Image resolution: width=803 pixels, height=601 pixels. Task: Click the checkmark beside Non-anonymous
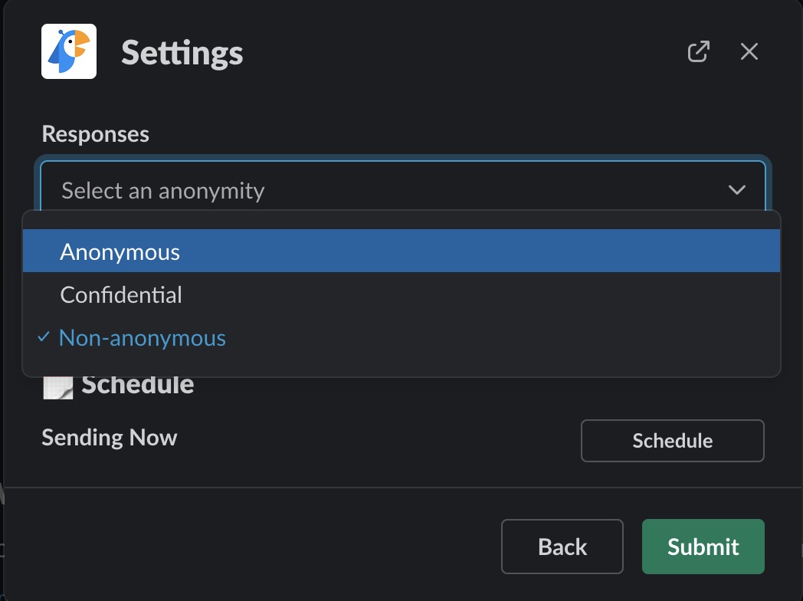pos(44,337)
